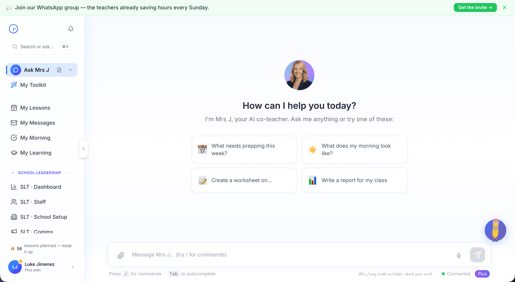Click the slash commands hint key
The image size is (515, 282).
[x=126, y=274]
